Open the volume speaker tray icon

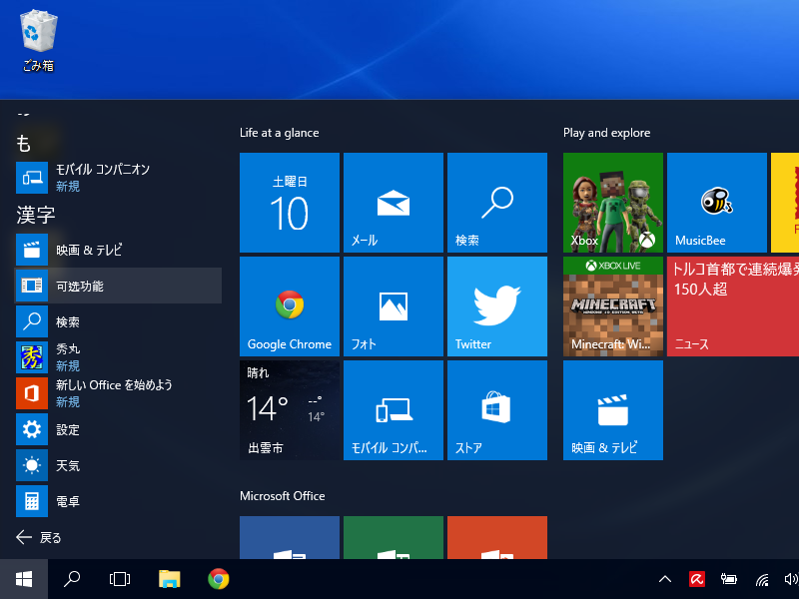tap(791, 579)
